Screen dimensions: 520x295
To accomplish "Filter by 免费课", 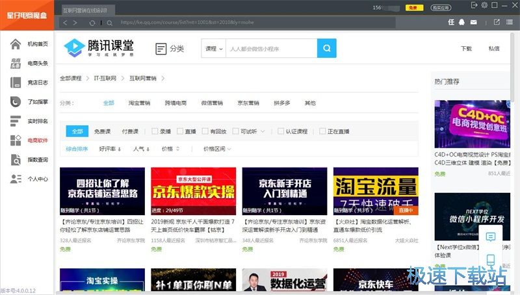I will (x=102, y=132).
